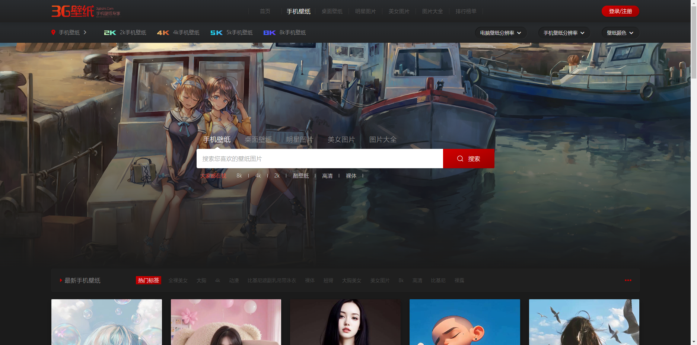
Task: Click the 大家都在找 red label
Action: click(213, 176)
